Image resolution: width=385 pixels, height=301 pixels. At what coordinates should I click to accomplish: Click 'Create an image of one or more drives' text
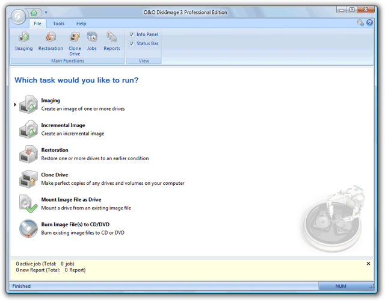click(83, 108)
